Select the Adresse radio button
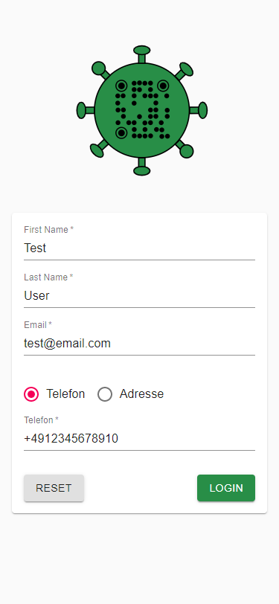 (x=105, y=394)
